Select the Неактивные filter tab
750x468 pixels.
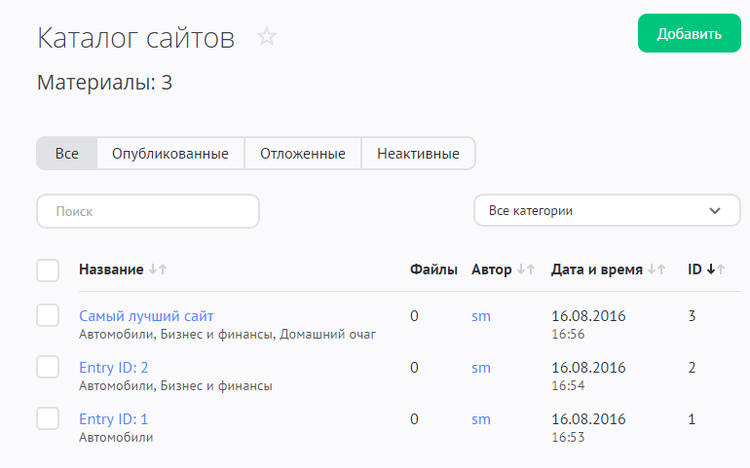[x=418, y=154]
